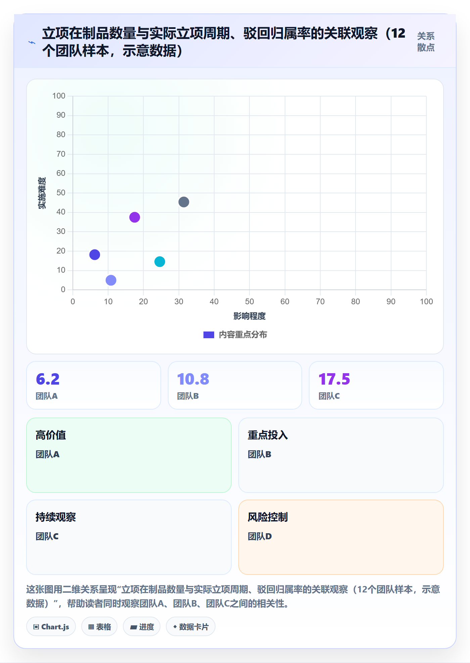Screen dimensions: 470x663
Task: Click the 影响程度 x-axis title
Action: tap(249, 316)
